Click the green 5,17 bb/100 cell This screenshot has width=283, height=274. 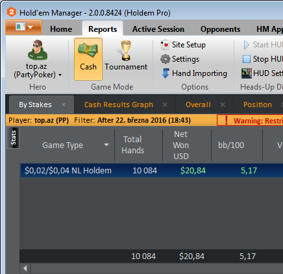click(x=249, y=171)
